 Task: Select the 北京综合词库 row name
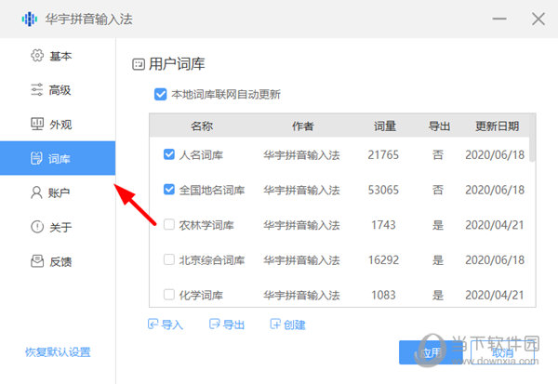coord(212,260)
